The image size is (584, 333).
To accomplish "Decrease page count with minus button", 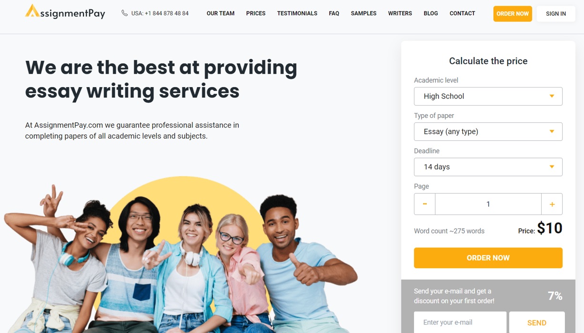I will coord(424,204).
